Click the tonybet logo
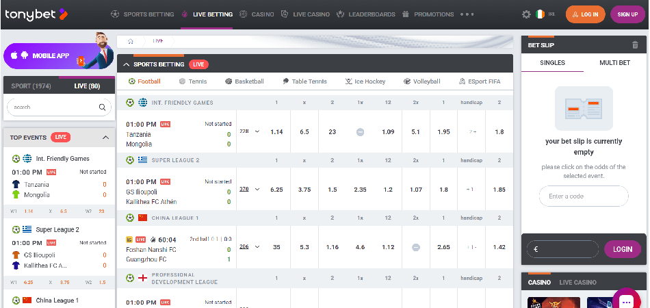The image size is (650, 308). point(36,14)
